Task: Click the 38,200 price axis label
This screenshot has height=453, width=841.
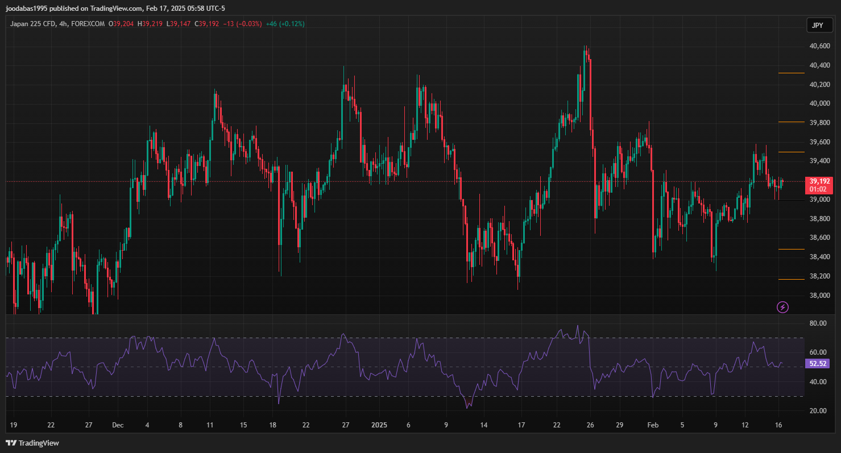Action: [820, 276]
